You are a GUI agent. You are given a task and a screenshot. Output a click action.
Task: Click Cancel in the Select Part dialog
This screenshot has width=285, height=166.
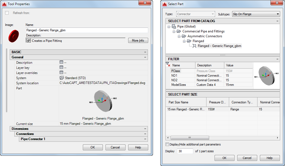247,158
